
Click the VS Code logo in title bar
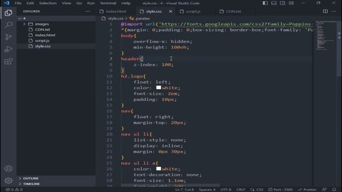pyautogui.click(x=7, y=3)
